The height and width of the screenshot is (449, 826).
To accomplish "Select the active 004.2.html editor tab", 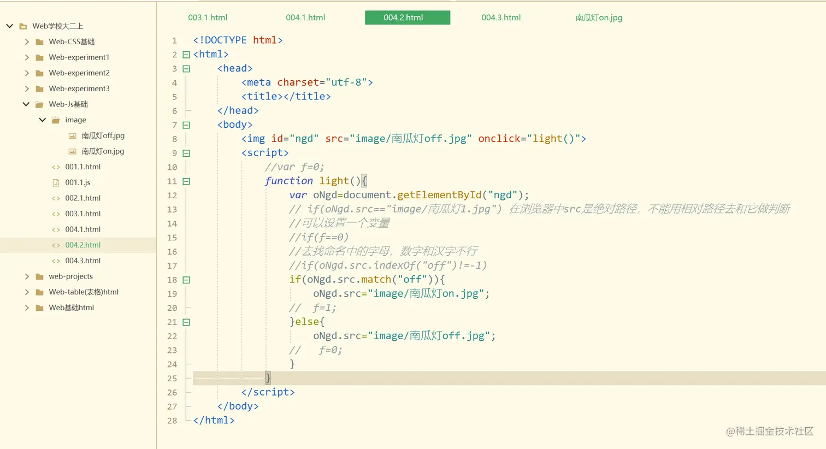I will click(408, 17).
